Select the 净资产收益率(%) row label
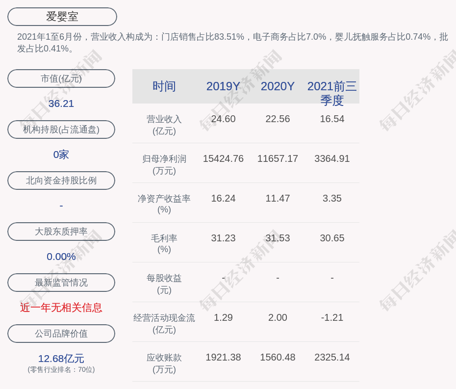The width and height of the screenshot is (456, 389). (x=164, y=204)
